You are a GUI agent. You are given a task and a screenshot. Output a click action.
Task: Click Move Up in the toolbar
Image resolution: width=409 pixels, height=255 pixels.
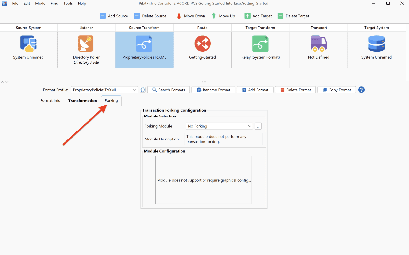(223, 16)
